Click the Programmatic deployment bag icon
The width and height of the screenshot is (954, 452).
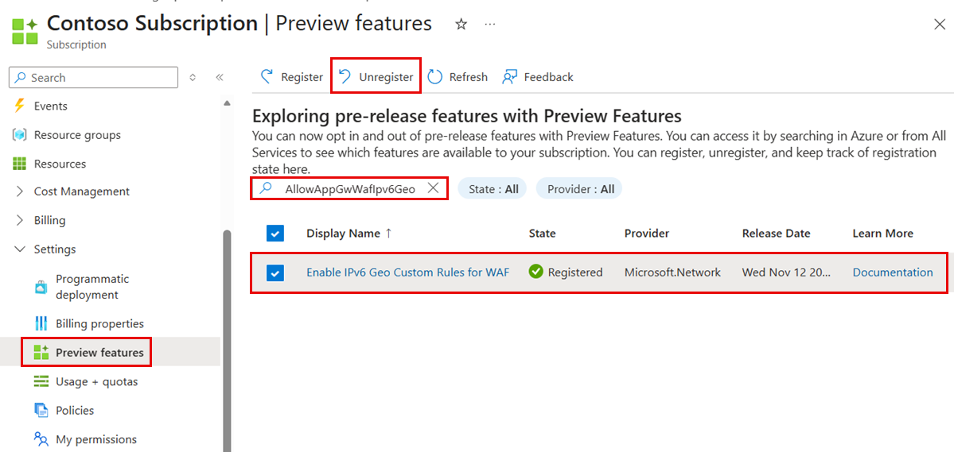41,287
